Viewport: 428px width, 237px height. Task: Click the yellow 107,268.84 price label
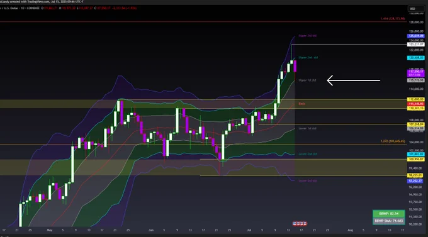415,124
